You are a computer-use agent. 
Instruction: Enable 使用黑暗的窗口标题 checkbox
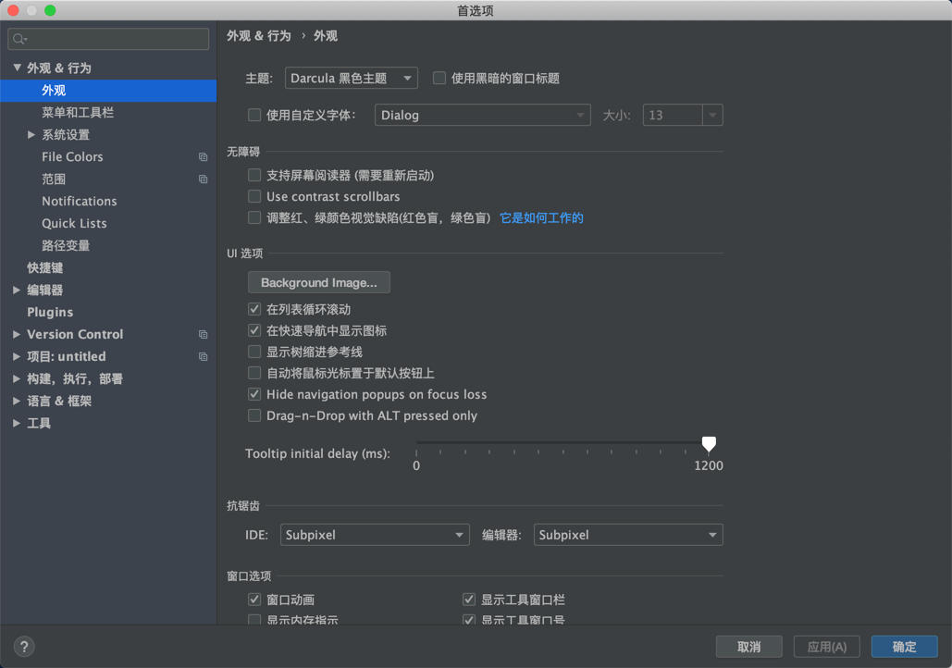click(x=439, y=78)
